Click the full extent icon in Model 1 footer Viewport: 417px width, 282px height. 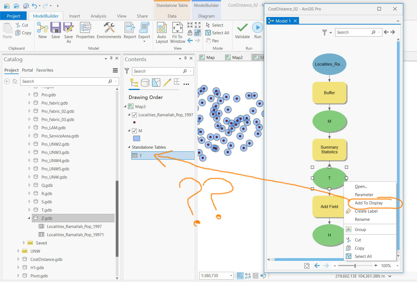(x=307, y=266)
